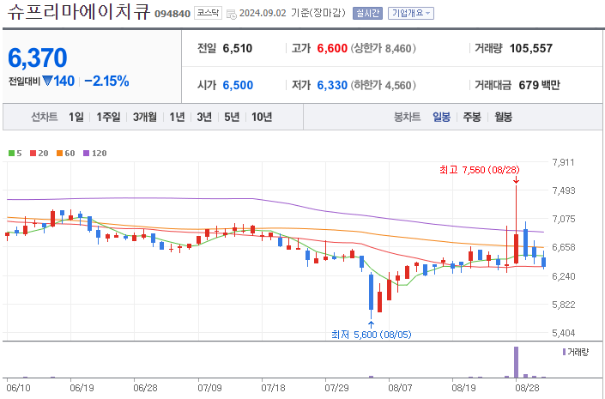
Task: Select the 5년 line chart tab
Action: (232, 117)
